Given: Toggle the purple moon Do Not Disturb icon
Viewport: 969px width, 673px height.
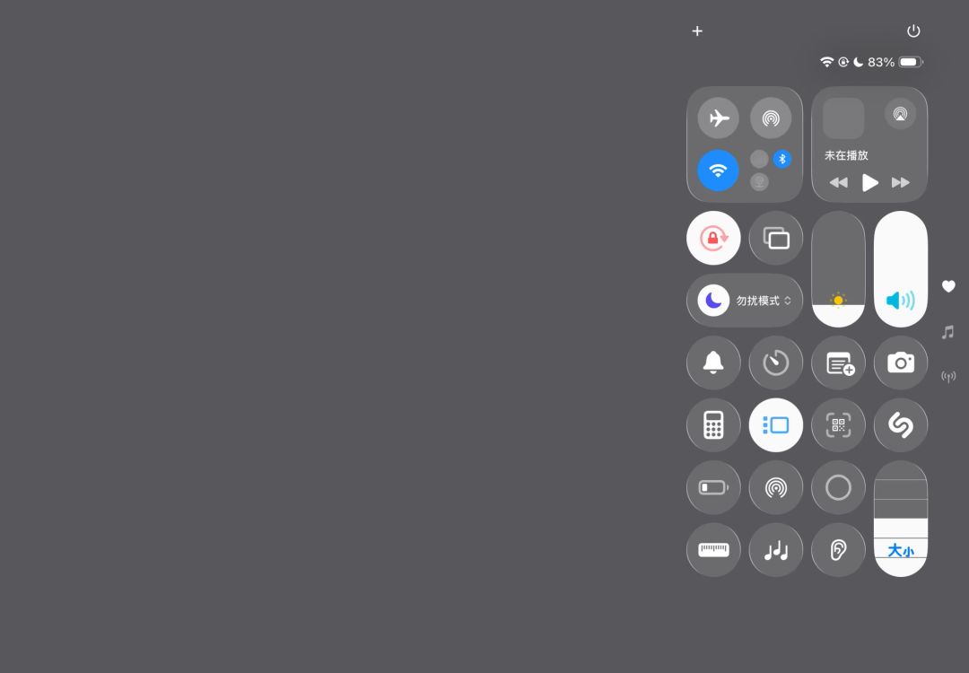Looking at the screenshot, I should click(713, 301).
